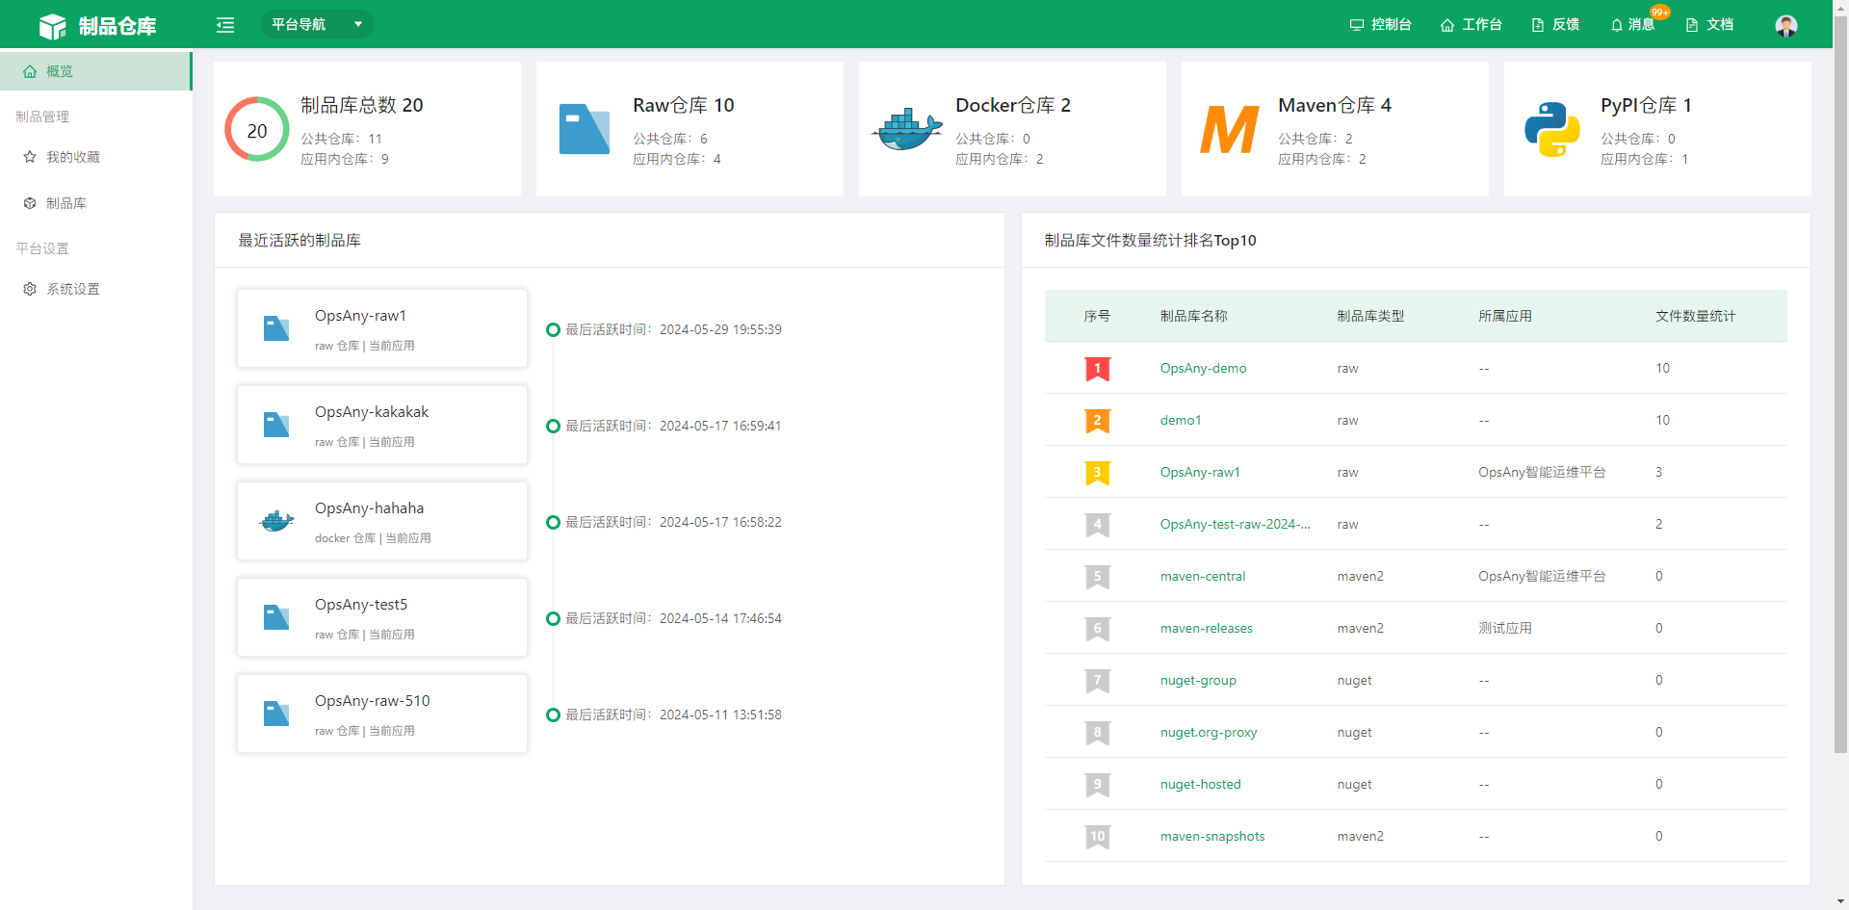Viewport: 1849px width, 910px height.
Task: Click the star icon beside 我的收藏
Action: click(x=30, y=157)
